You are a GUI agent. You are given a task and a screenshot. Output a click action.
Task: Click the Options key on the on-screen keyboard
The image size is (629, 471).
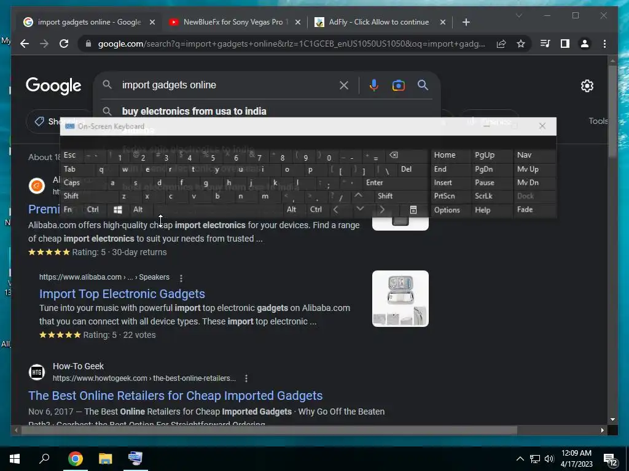tap(447, 210)
